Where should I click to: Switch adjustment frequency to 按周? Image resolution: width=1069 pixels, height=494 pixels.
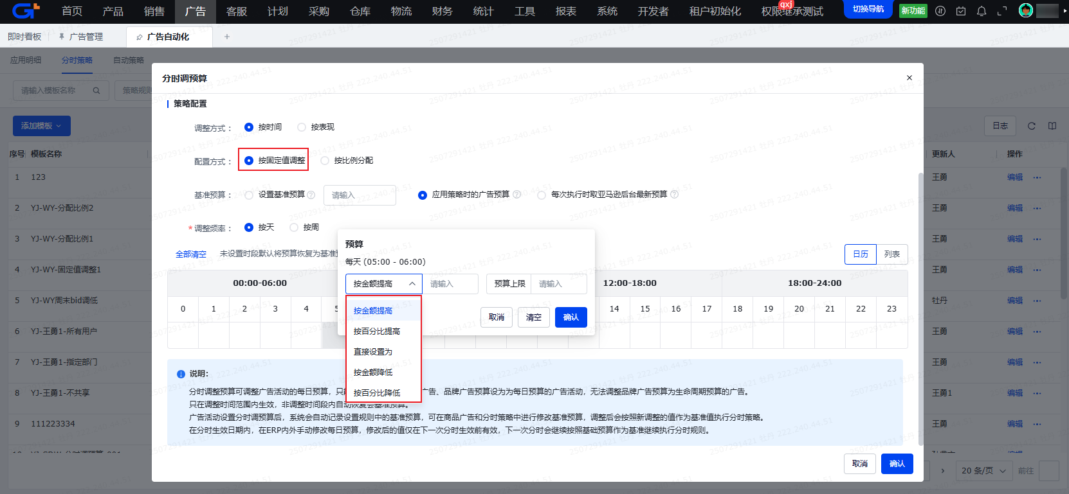[294, 227]
